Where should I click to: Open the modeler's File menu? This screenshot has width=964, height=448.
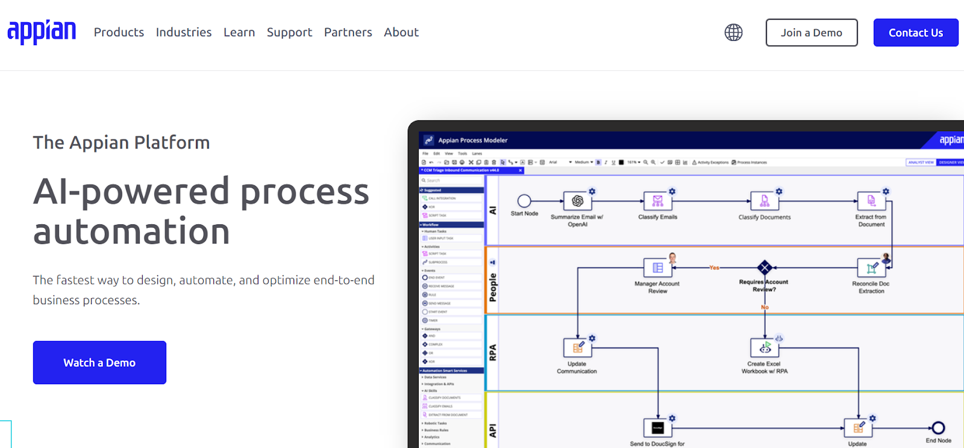(425, 153)
